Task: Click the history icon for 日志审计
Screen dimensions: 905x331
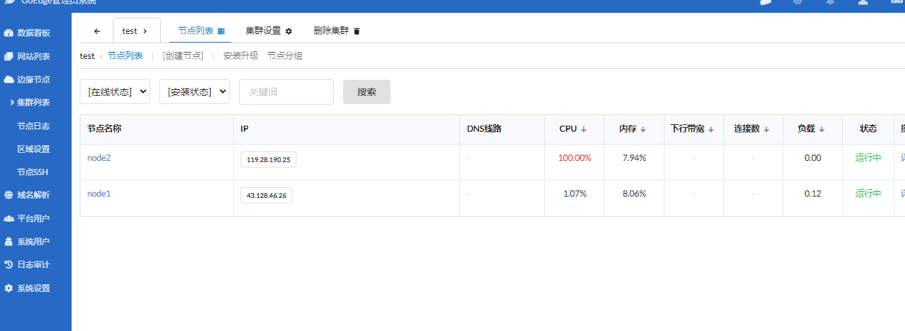Action: (9, 265)
